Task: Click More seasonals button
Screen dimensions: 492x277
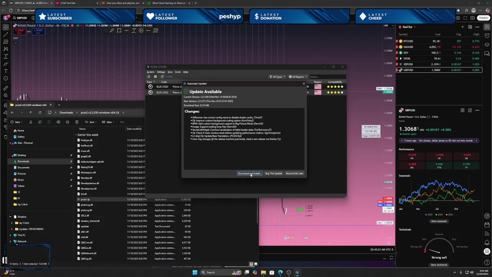Action: (x=439, y=221)
